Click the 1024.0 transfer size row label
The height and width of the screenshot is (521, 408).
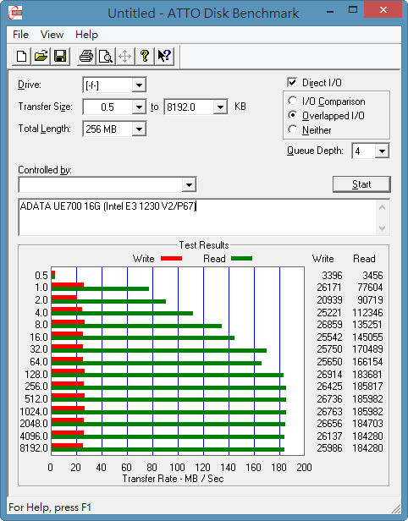click(34, 412)
